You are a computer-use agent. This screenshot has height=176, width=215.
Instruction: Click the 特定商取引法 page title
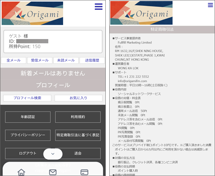[x=162, y=29]
